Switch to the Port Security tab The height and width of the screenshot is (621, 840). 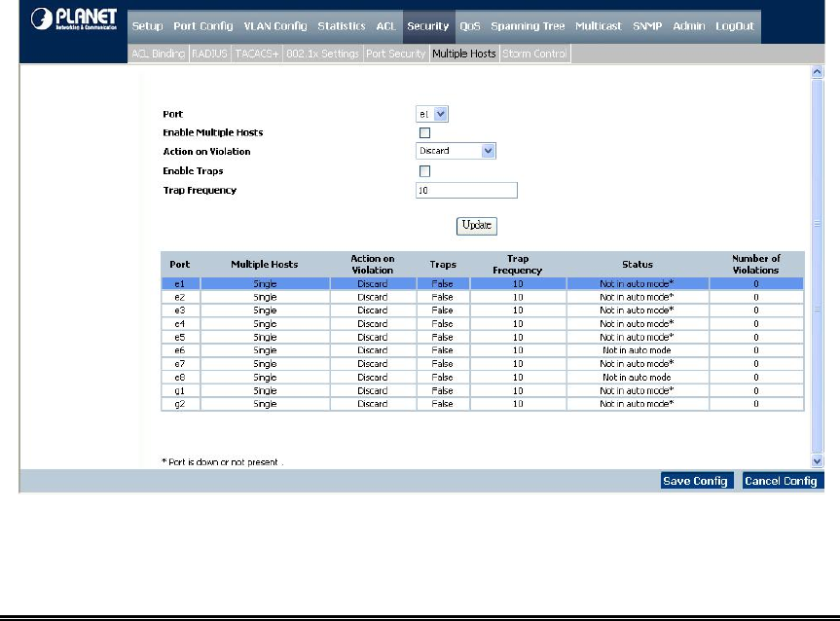(395, 55)
